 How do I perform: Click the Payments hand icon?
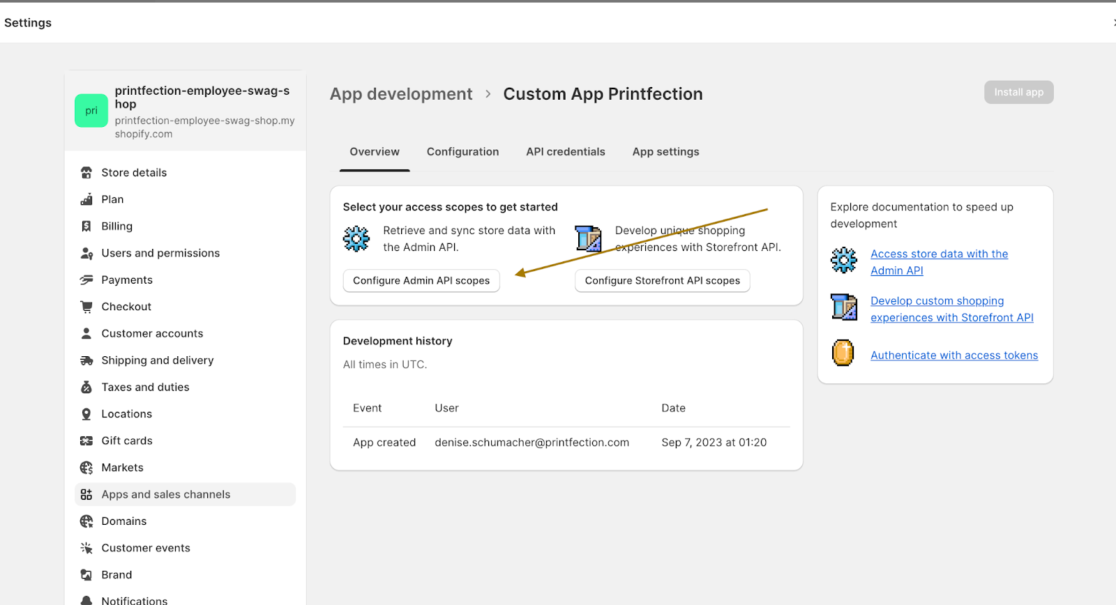click(86, 279)
